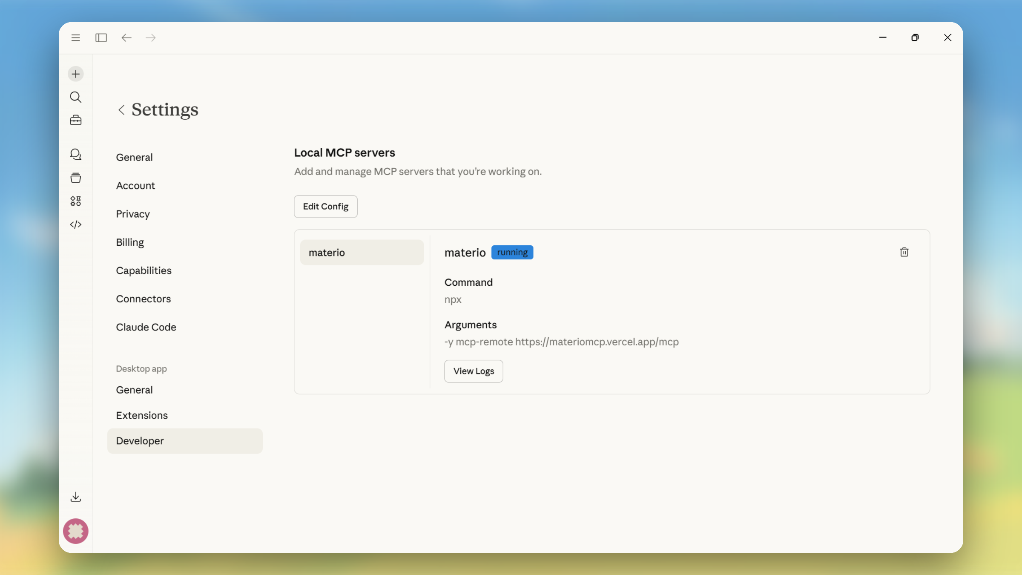The width and height of the screenshot is (1022, 575).
Task: Open the code brackets icon in sidebar
Action: (x=75, y=224)
